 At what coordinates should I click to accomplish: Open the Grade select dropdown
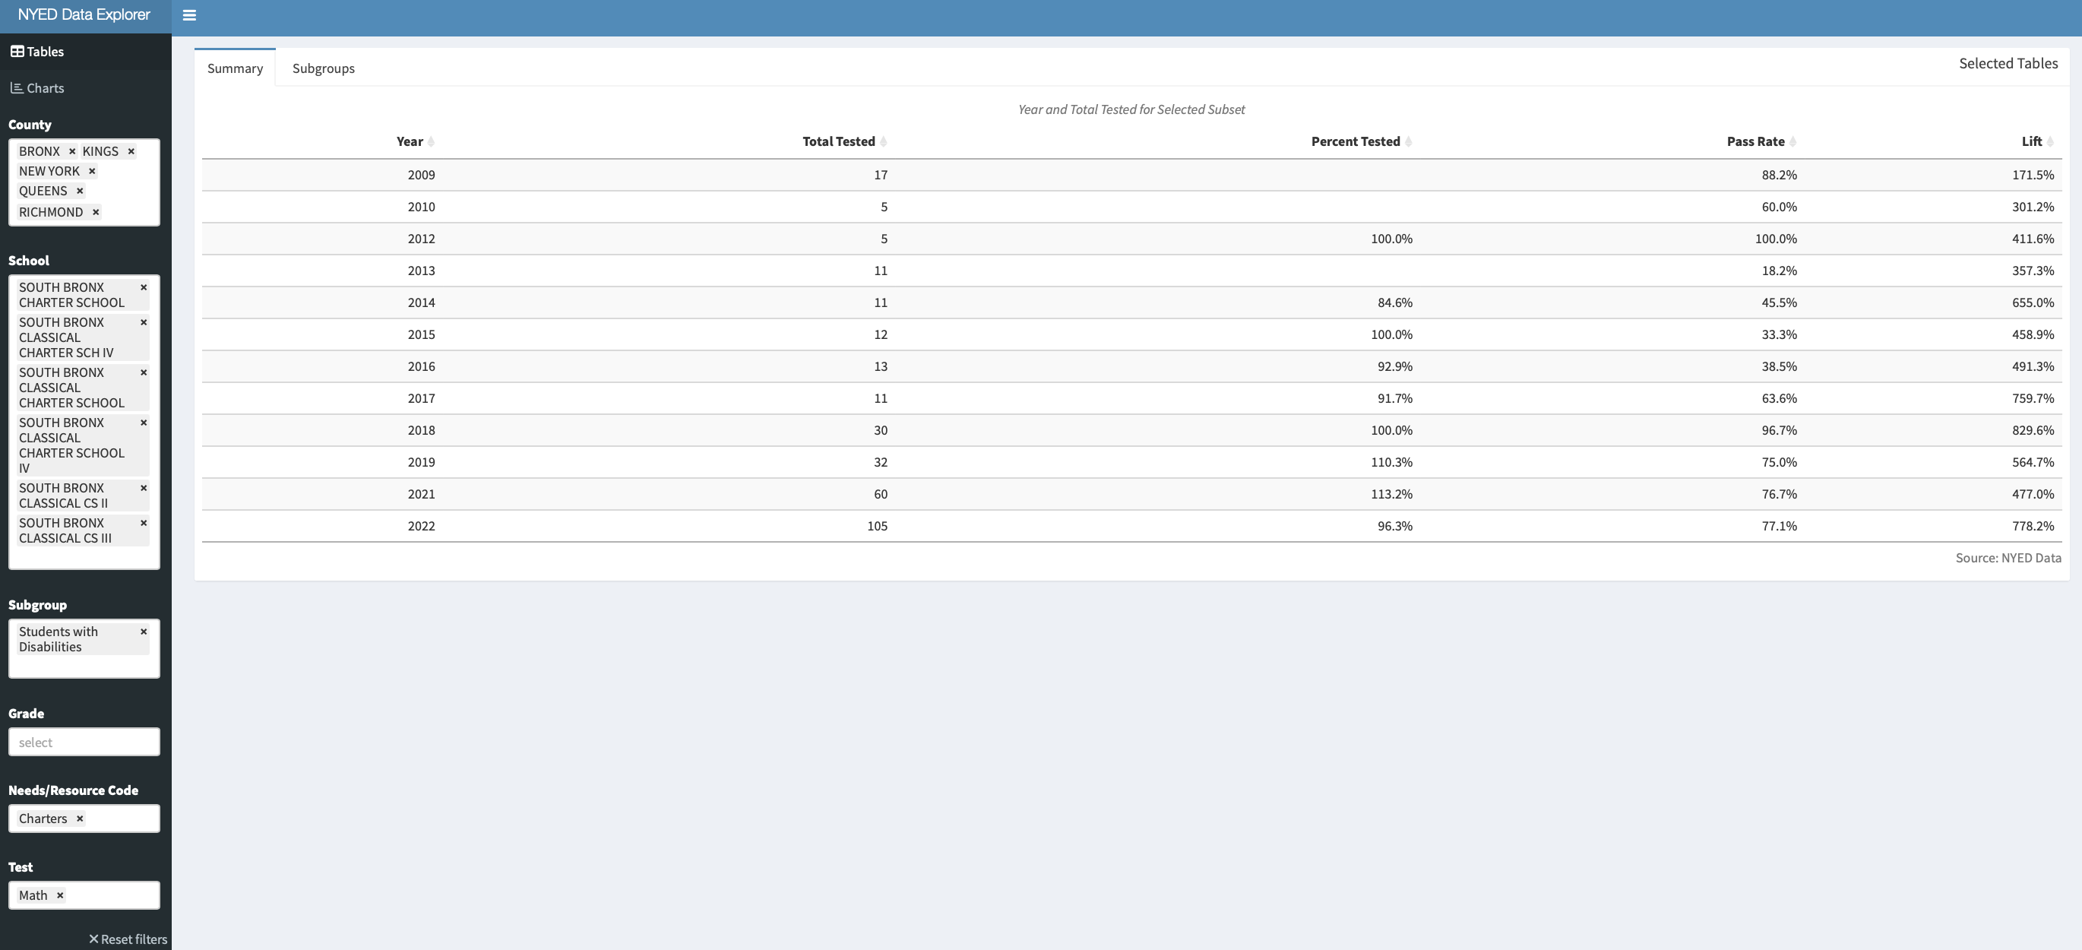[84, 742]
